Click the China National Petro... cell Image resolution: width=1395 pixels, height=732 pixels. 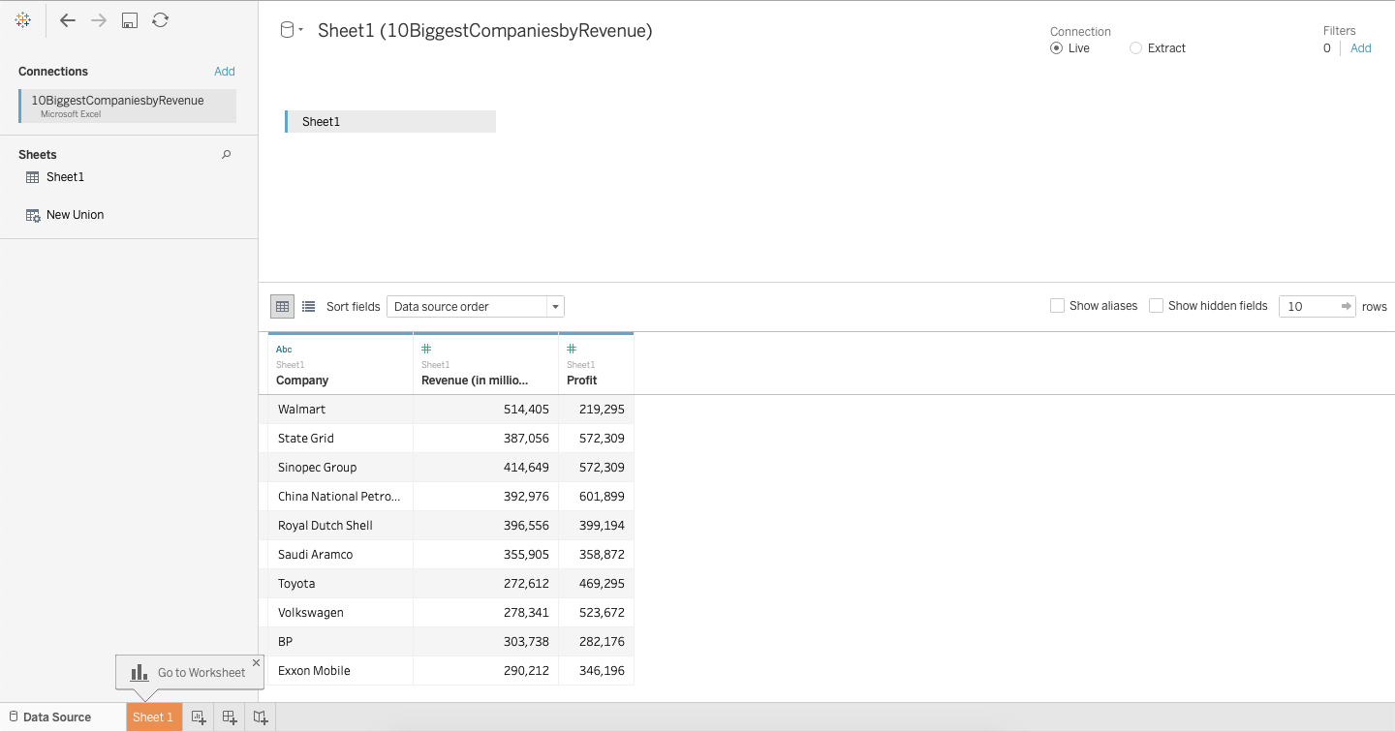click(x=340, y=497)
